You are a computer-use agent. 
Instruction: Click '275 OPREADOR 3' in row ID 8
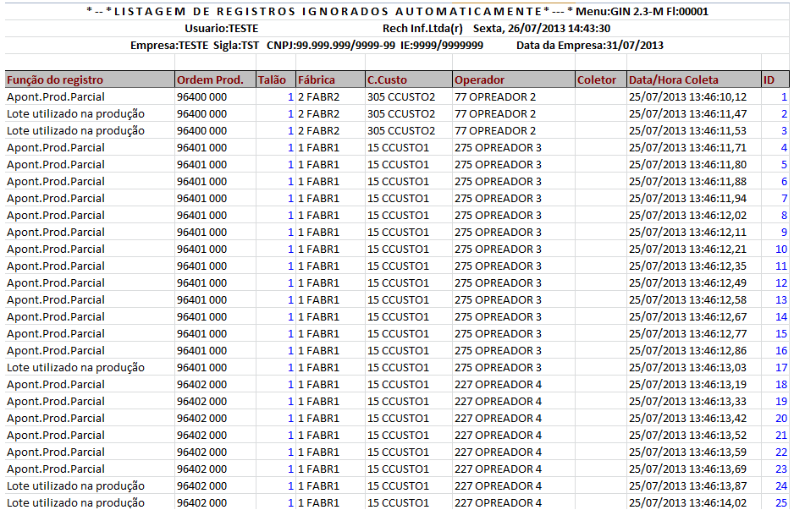pyautogui.click(x=498, y=216)
